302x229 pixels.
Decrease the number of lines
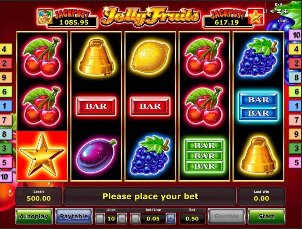(100, 219)
